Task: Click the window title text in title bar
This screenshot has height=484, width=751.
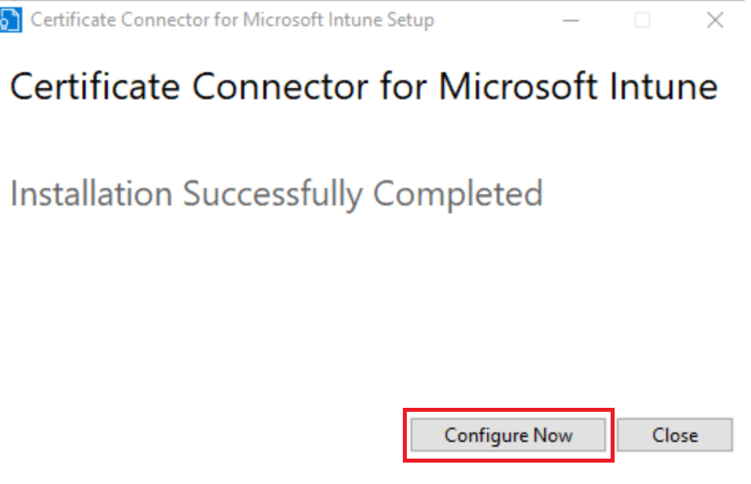Action: tap(232, 20)
